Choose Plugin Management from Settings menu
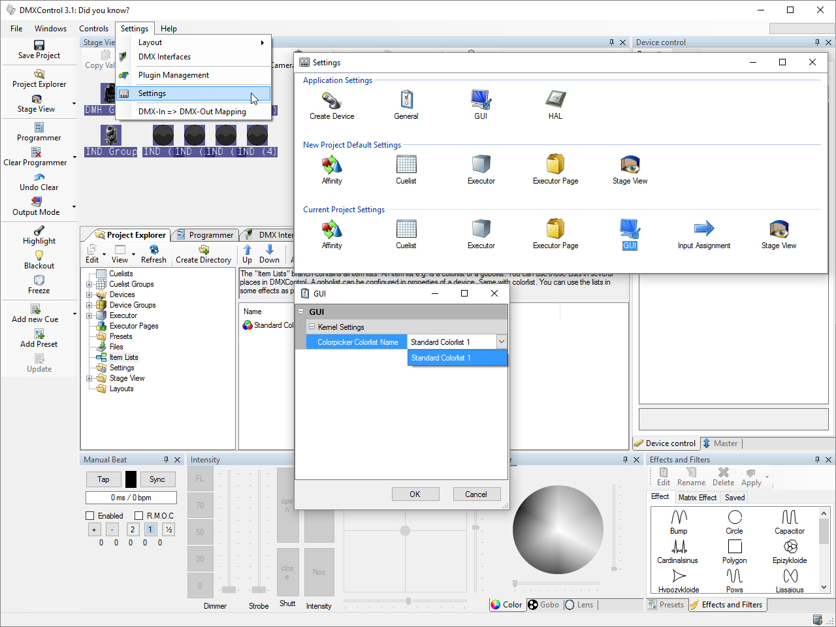The width and height of the screenshot is (836, 627). coord(174,75)
